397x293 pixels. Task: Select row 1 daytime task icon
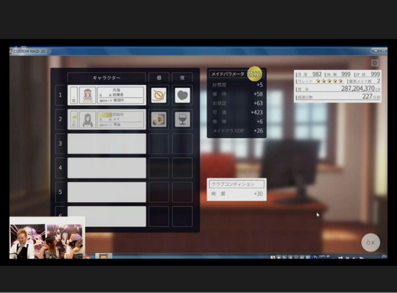159,95
